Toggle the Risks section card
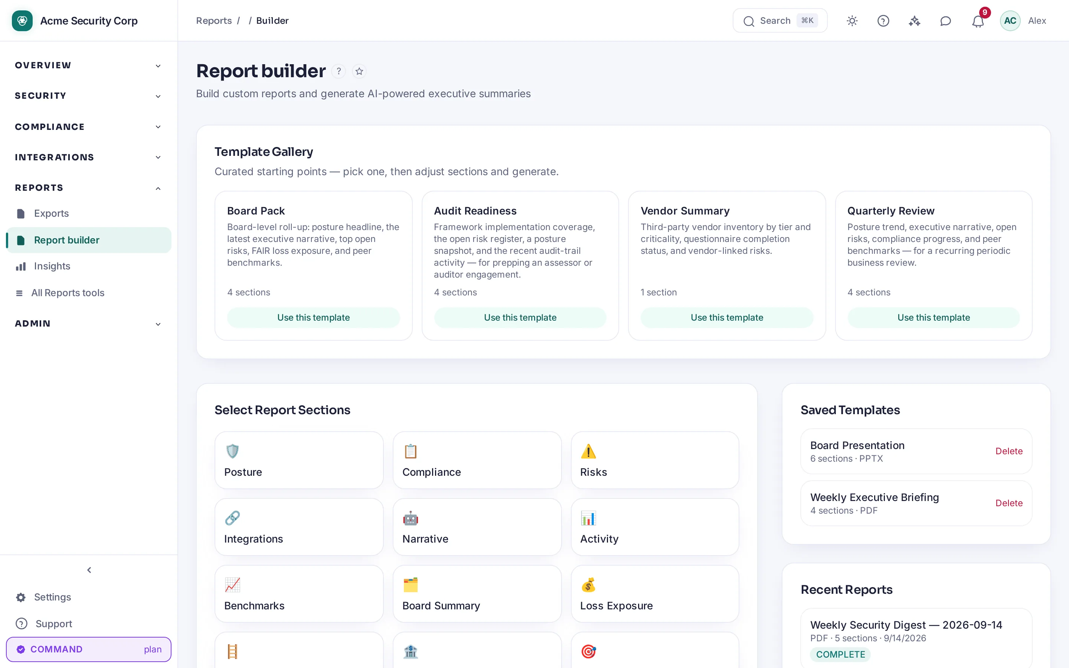1069x668 pixels. click(655, 460)
